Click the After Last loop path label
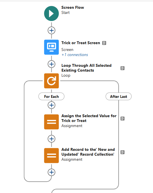The height and width of the screenshot is (193, 153). pyautogui.click(x=119, y=97)
